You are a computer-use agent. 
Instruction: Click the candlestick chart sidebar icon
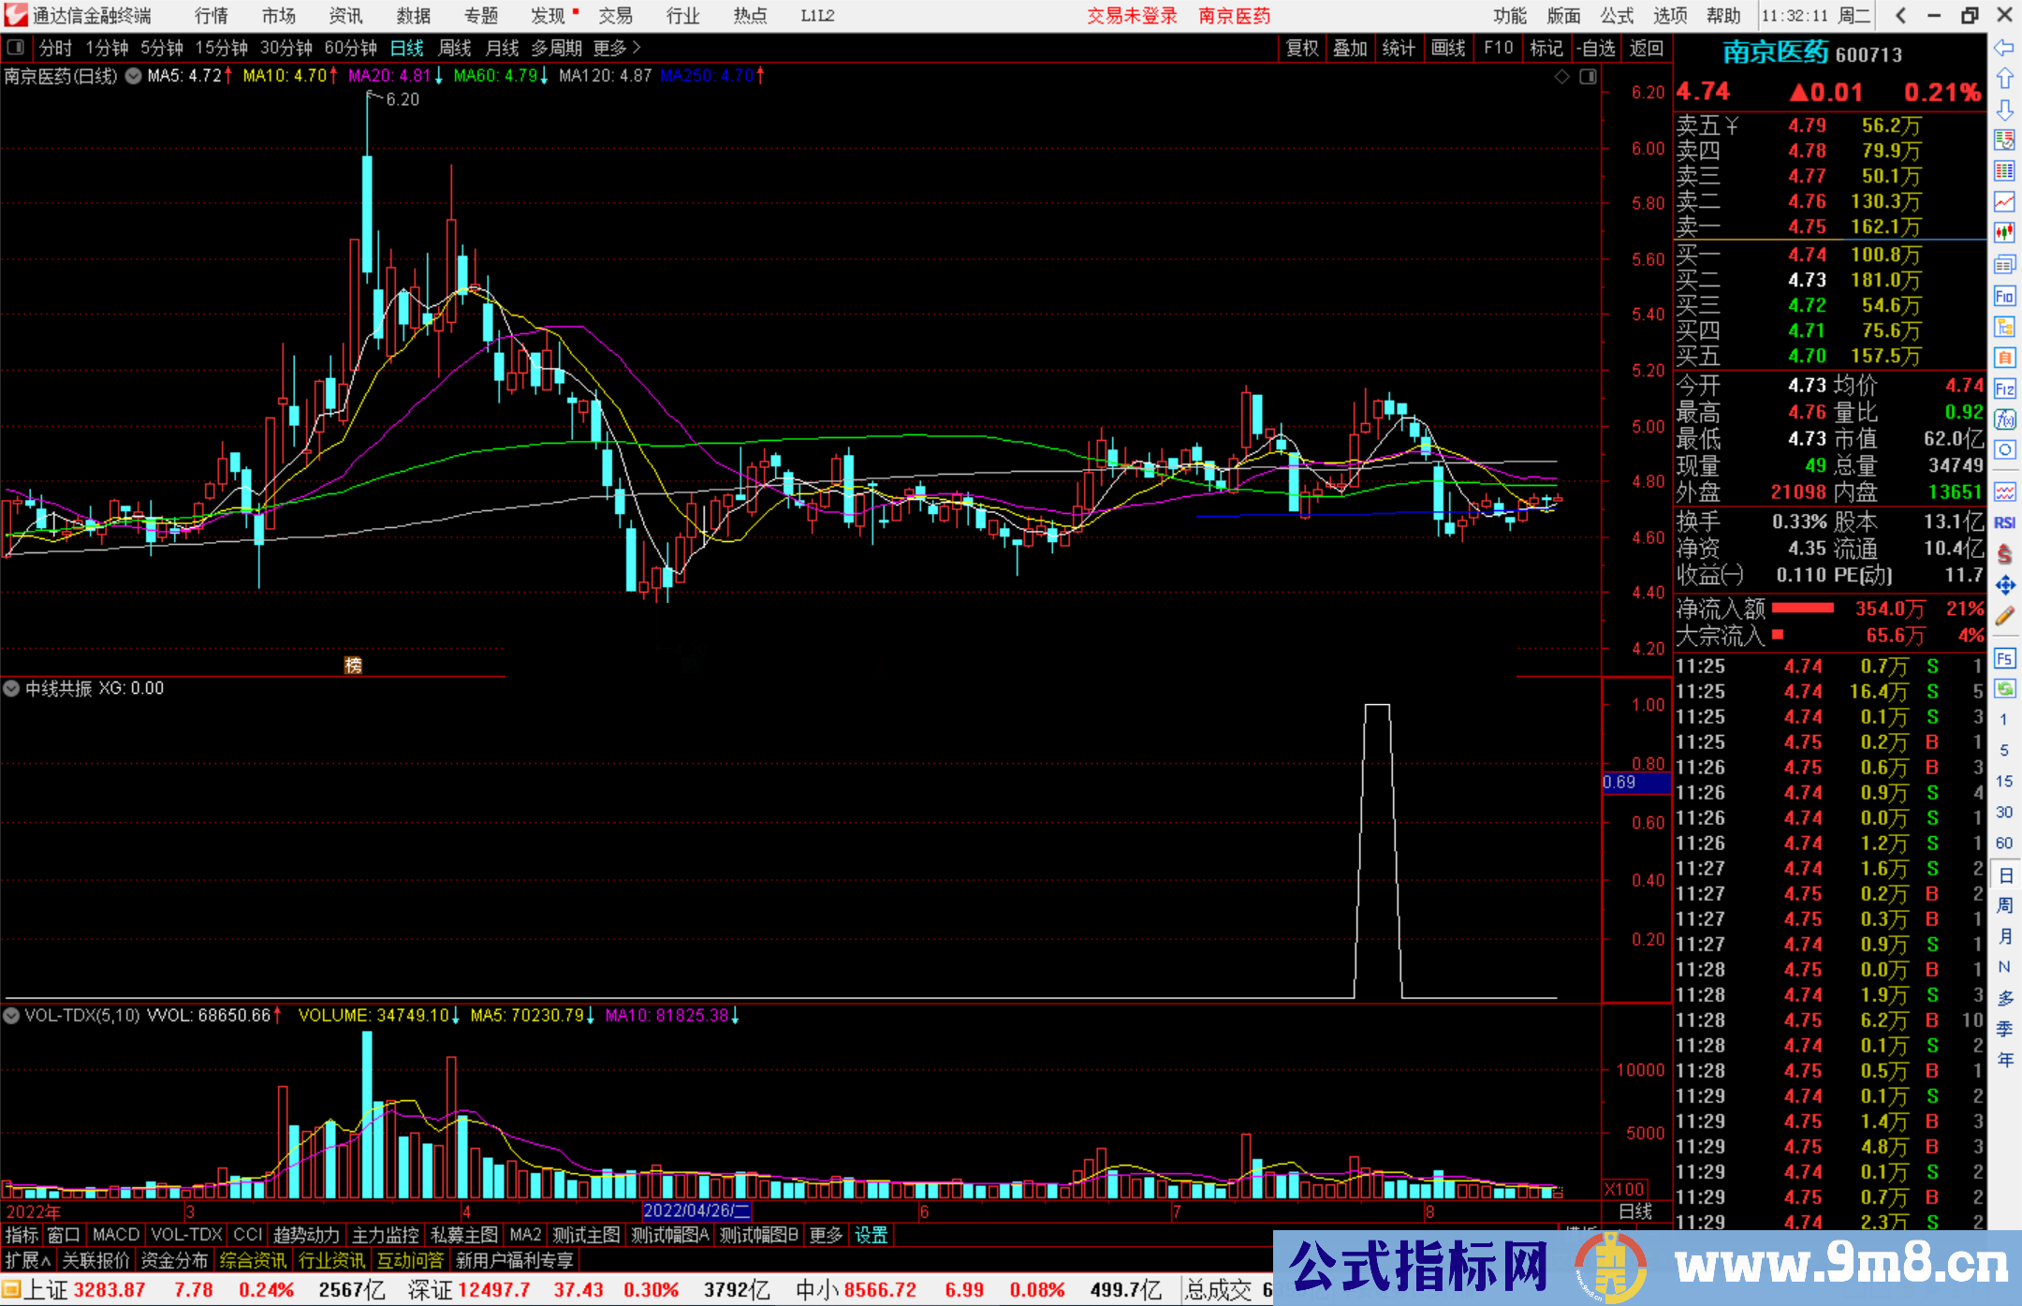[2004, 232]
